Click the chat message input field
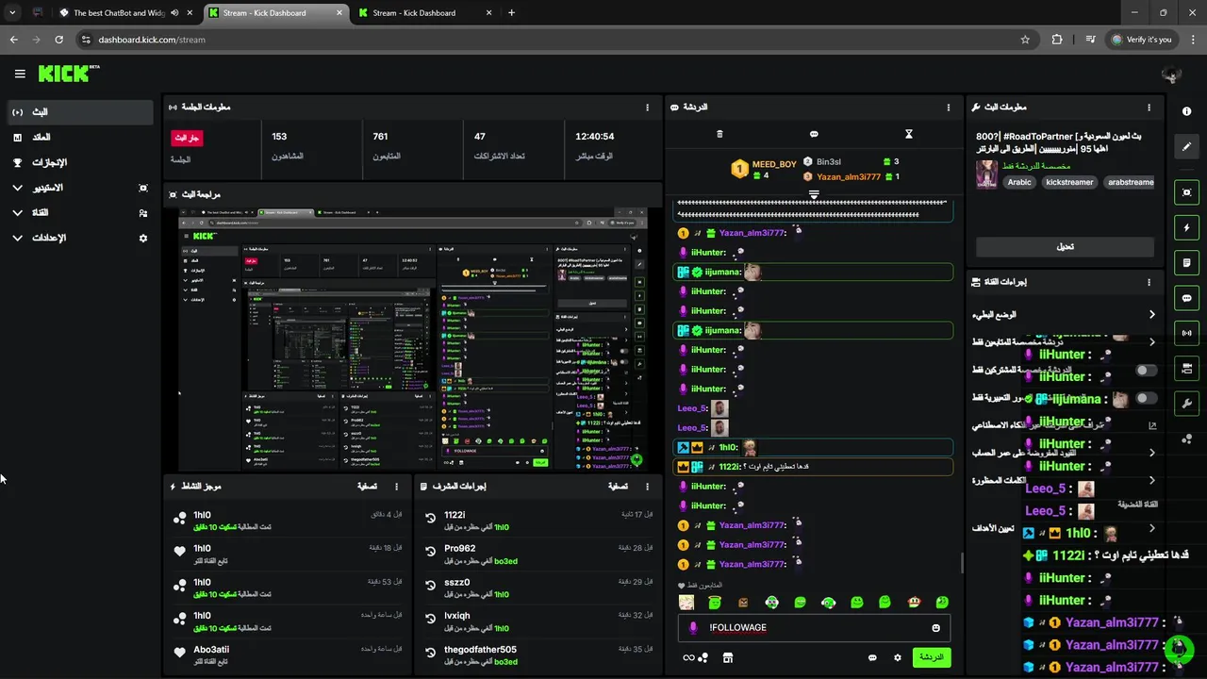The width and height of the screenshot is (1207, 679). tap(814, 628)
